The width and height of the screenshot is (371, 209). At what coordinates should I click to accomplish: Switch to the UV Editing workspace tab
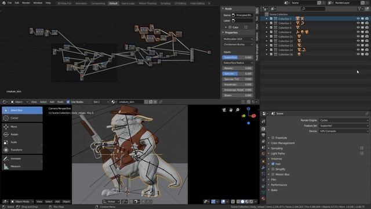(x=180, y=3)
